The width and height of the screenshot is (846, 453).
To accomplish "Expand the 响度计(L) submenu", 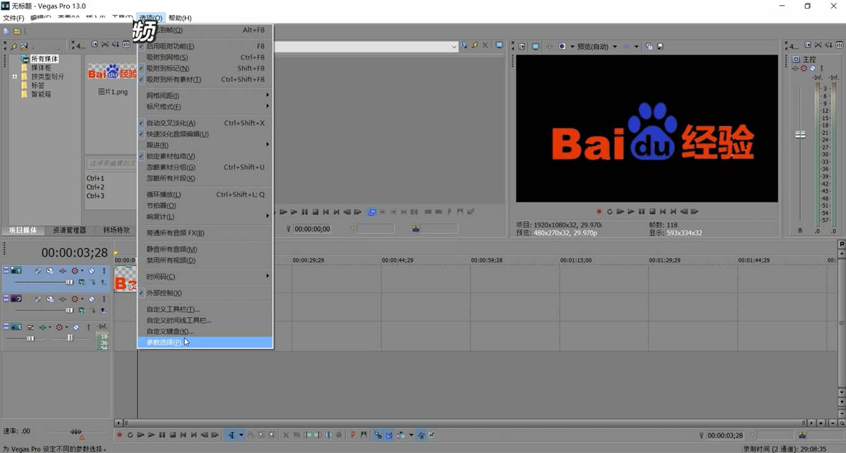I will pos(205,217).
